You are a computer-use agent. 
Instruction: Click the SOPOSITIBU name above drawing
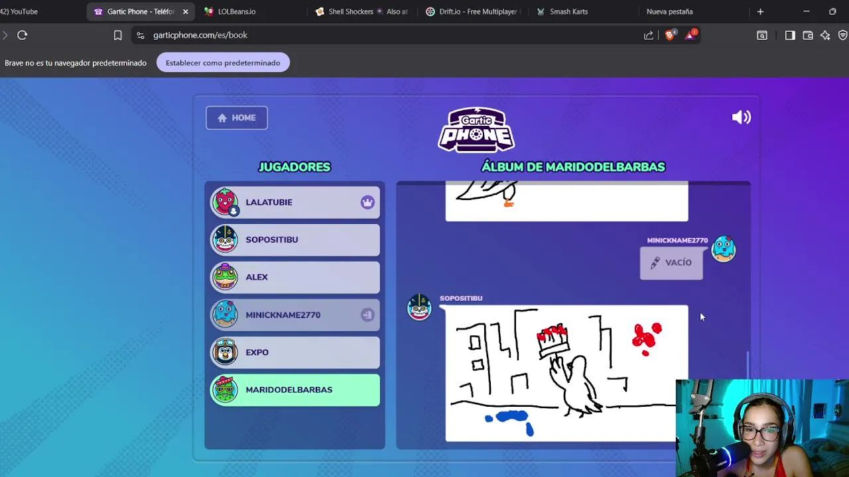click(461, 298)
